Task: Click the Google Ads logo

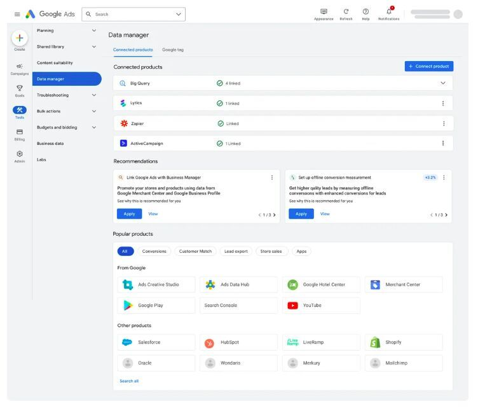Action: 50,14
